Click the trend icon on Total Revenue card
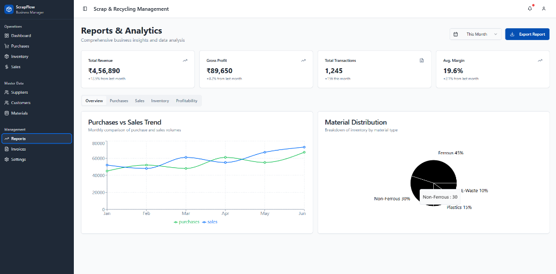Screen dimensions: 556x274 [x=185, y=61]
